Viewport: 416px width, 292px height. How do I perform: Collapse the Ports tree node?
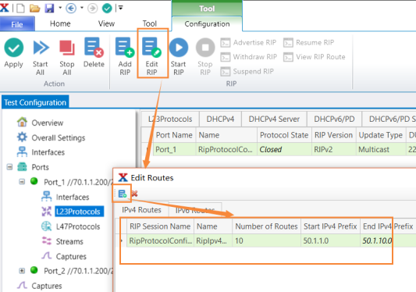(9, 167)
